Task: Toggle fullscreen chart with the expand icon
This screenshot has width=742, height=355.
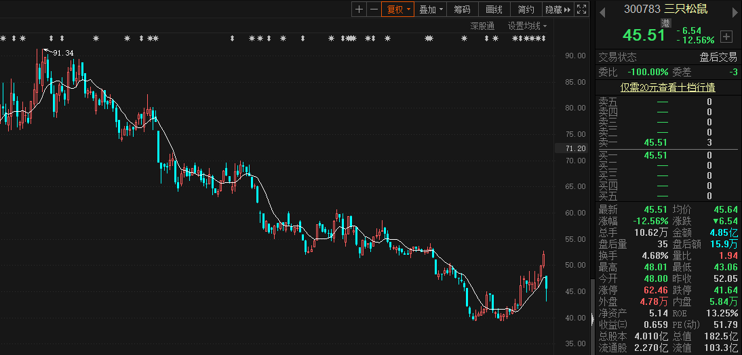Action: click(582, 9)
